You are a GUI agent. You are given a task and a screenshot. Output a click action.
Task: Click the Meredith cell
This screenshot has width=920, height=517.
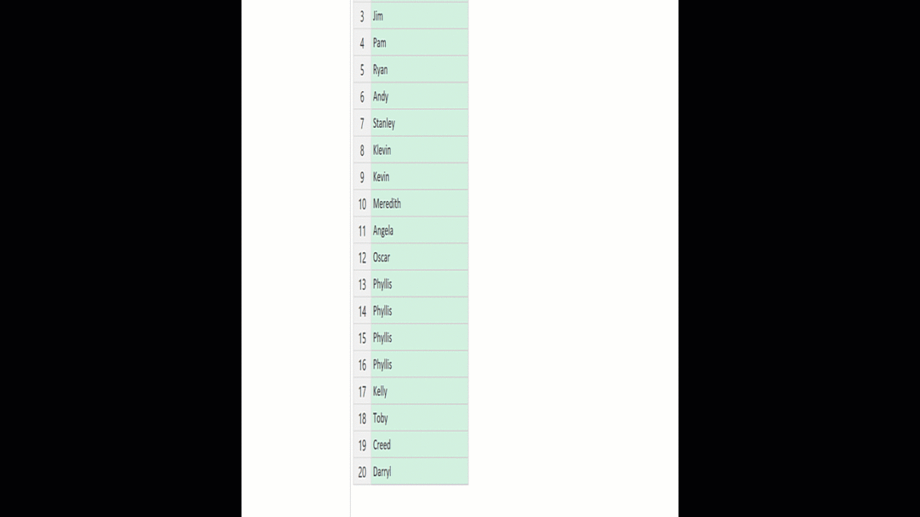click(x=418, y=204)
